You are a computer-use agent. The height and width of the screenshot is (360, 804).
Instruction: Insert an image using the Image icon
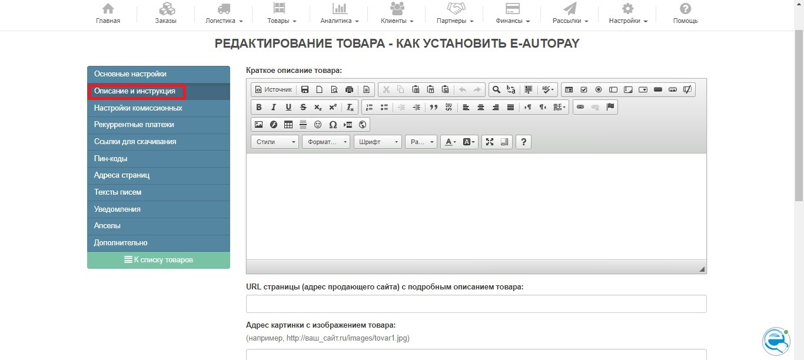coord(258,124)
